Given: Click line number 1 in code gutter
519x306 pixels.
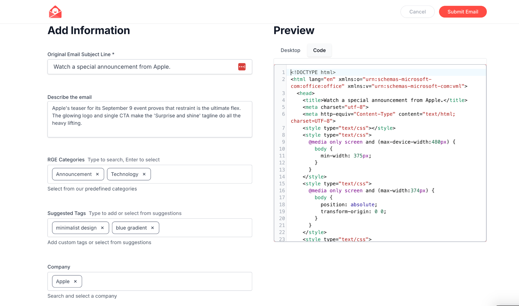Looking at the screenshot, I should pos(283,72).
